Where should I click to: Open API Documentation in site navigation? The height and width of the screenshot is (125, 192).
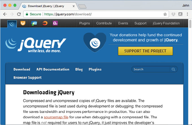(x=53, y=69)
